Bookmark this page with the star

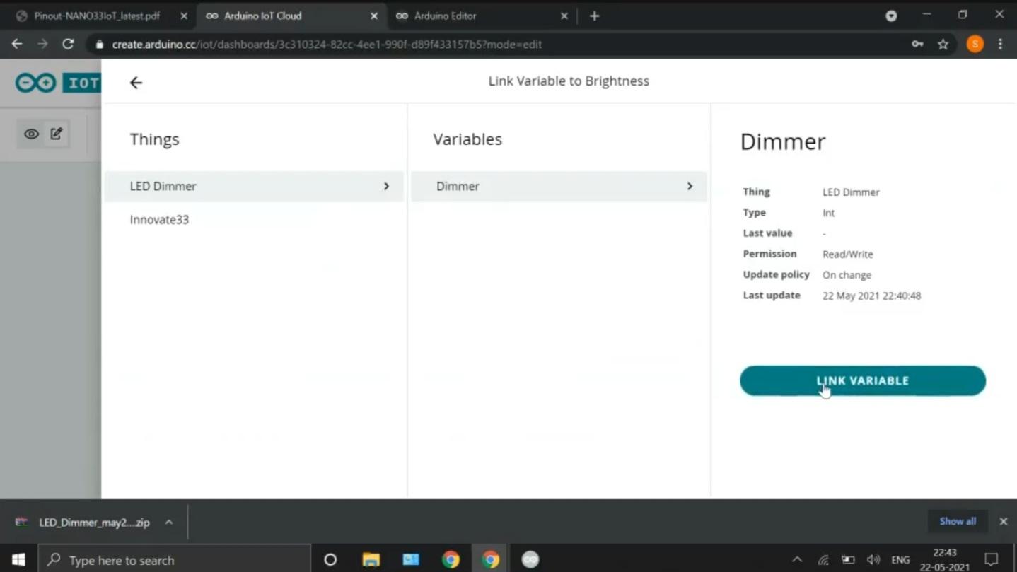tap(943, 44)
